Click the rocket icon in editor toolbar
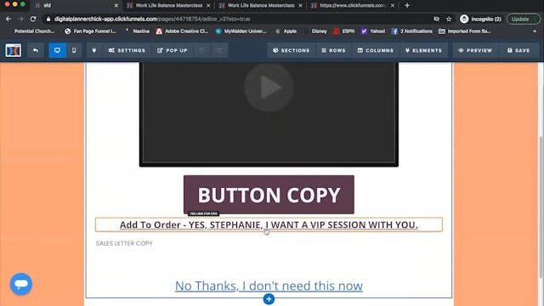 pos(94,50)
